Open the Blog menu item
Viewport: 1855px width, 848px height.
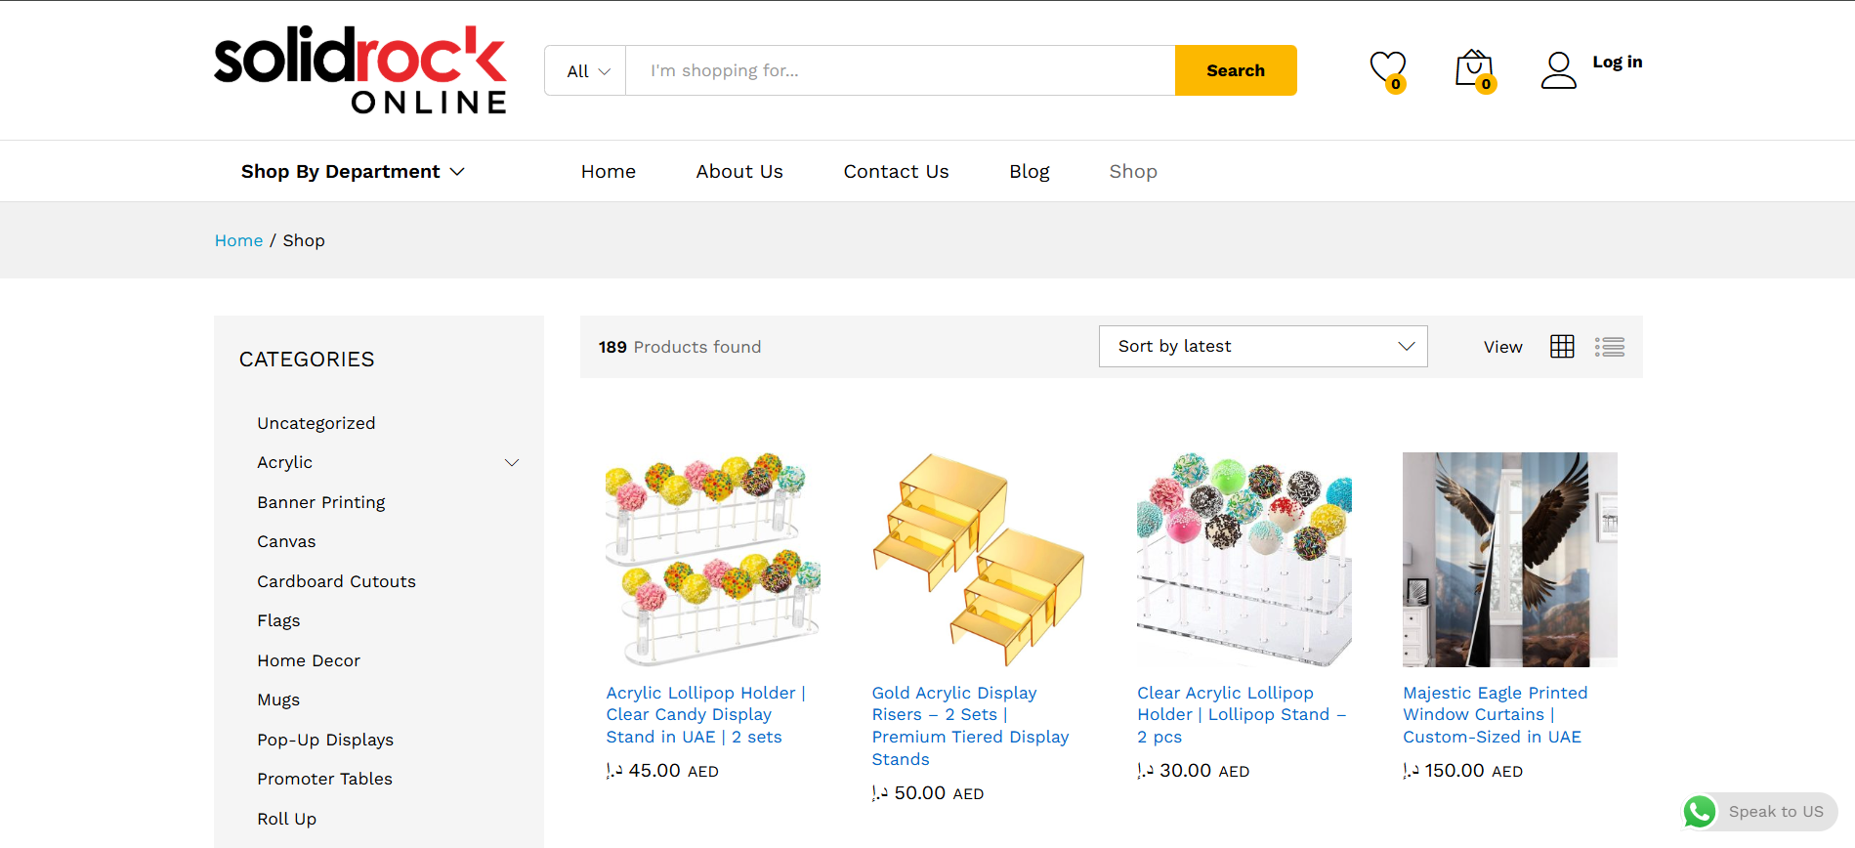point(1029,172)
